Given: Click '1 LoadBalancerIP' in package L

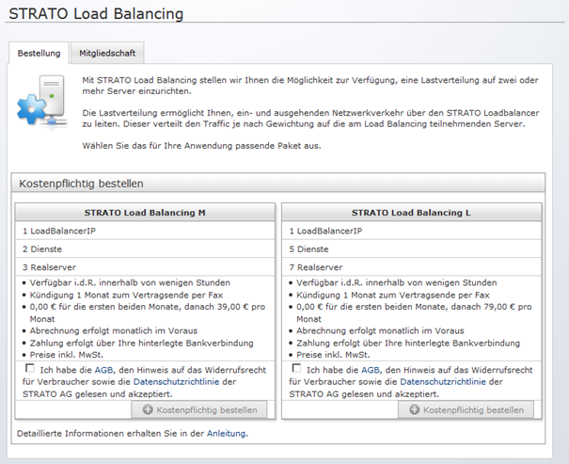Looking at the screenshot, I should click(411, 231).
